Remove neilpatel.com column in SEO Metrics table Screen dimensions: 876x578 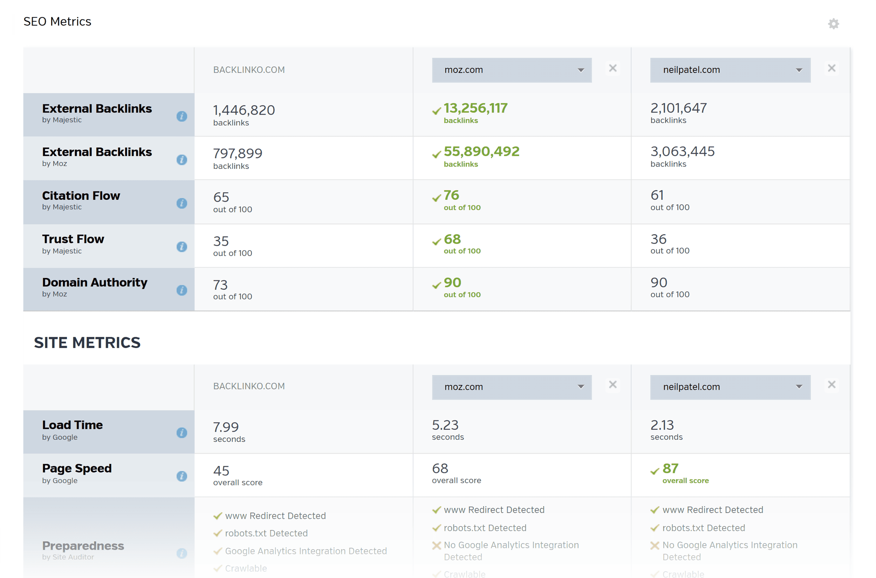click(x=831, y=68)
